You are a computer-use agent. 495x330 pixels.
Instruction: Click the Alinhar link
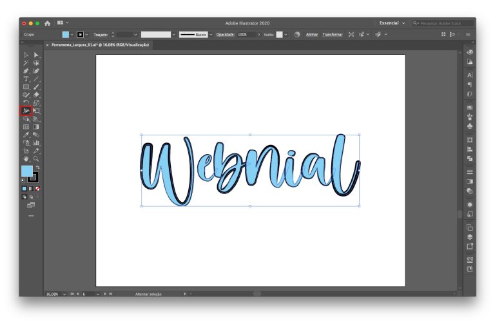coord(311,35)
